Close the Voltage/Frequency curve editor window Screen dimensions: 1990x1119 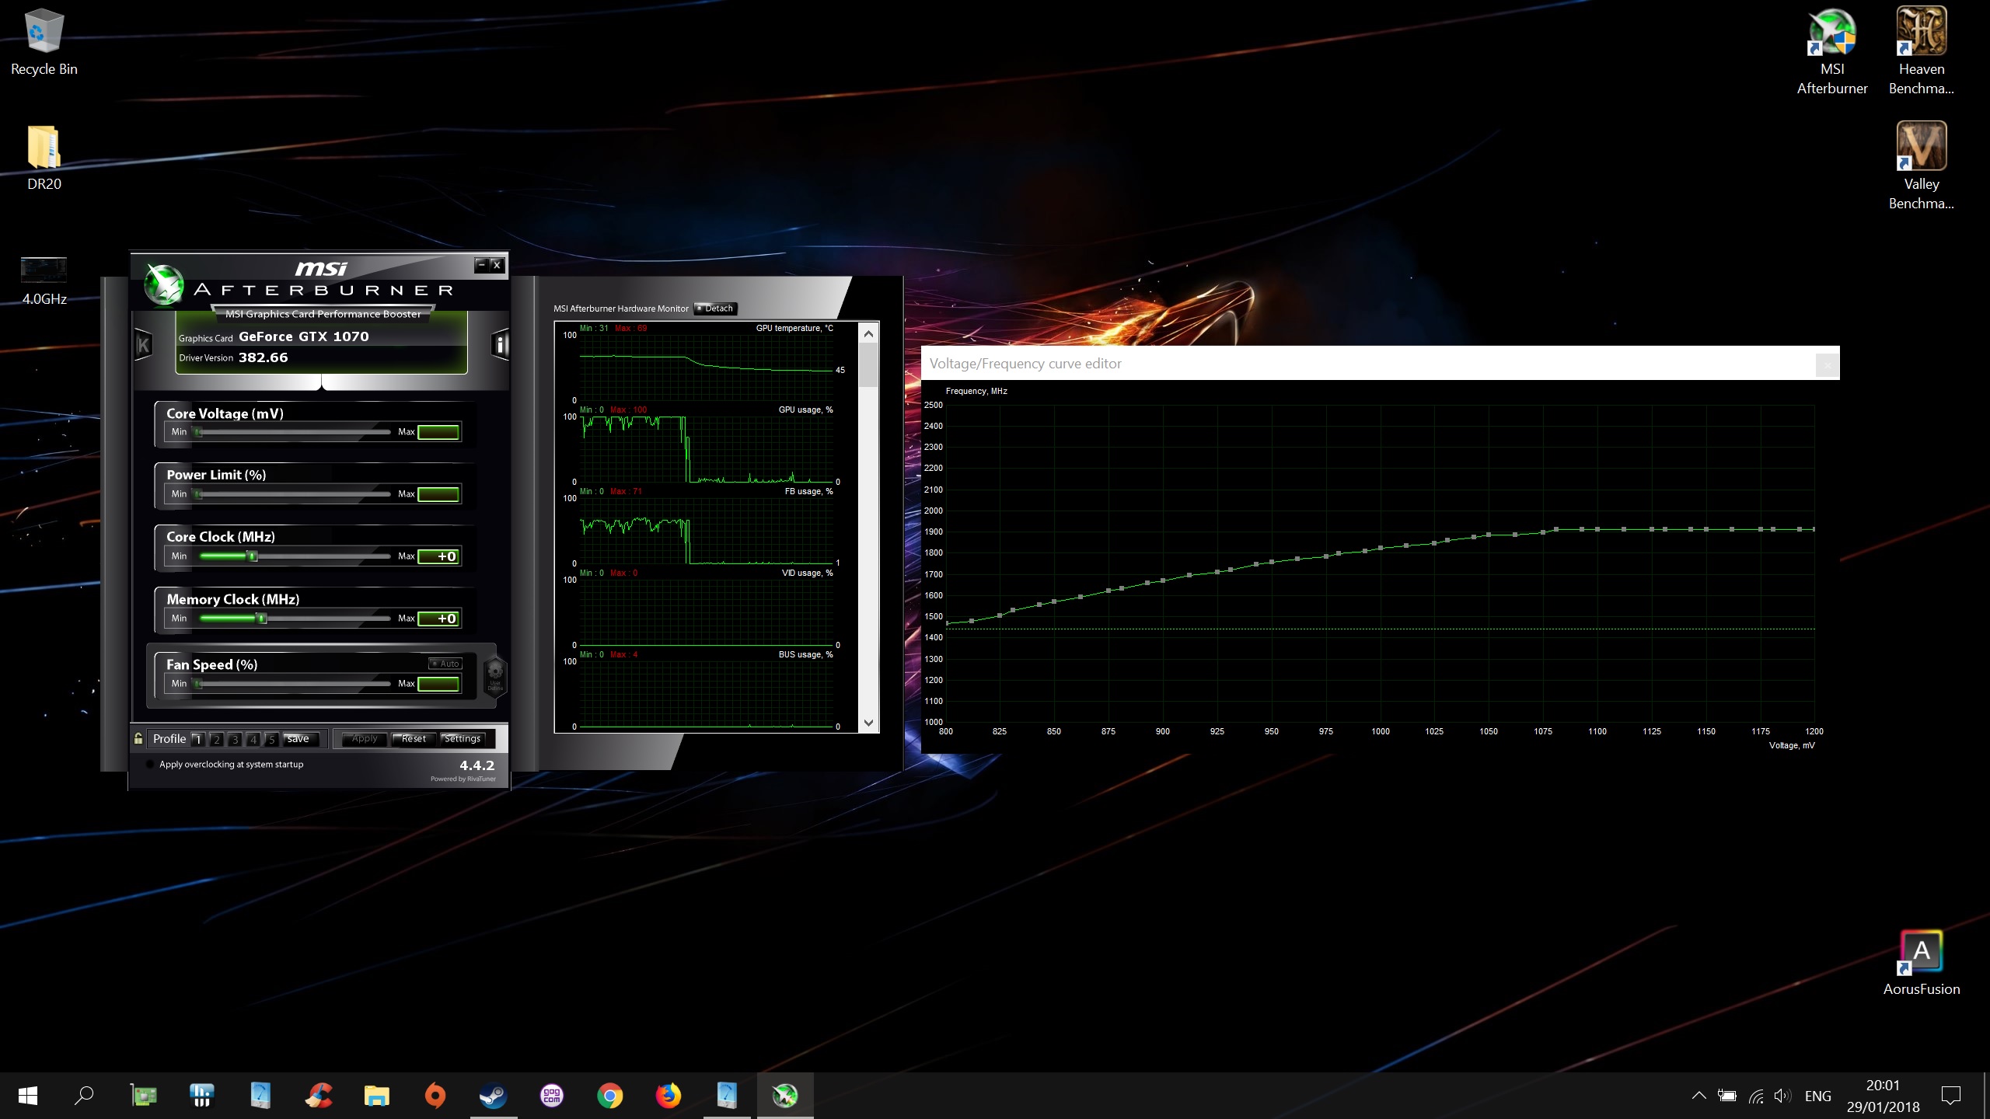click(x=1827, y=364)
